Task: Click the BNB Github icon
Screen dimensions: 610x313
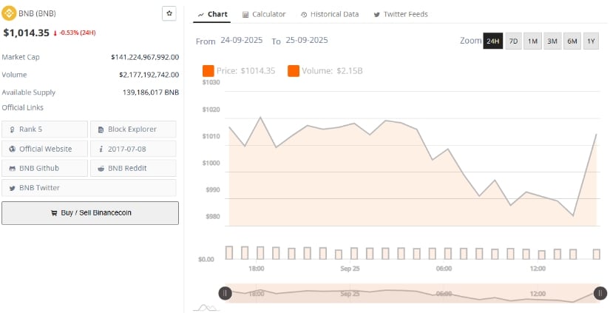Action: click(13, 169)
